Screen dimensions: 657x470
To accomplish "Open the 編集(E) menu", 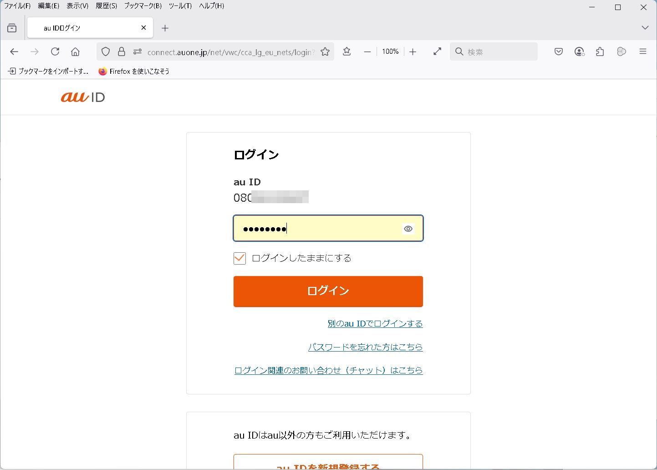I will pyautogui.click(x=49, y=6).
